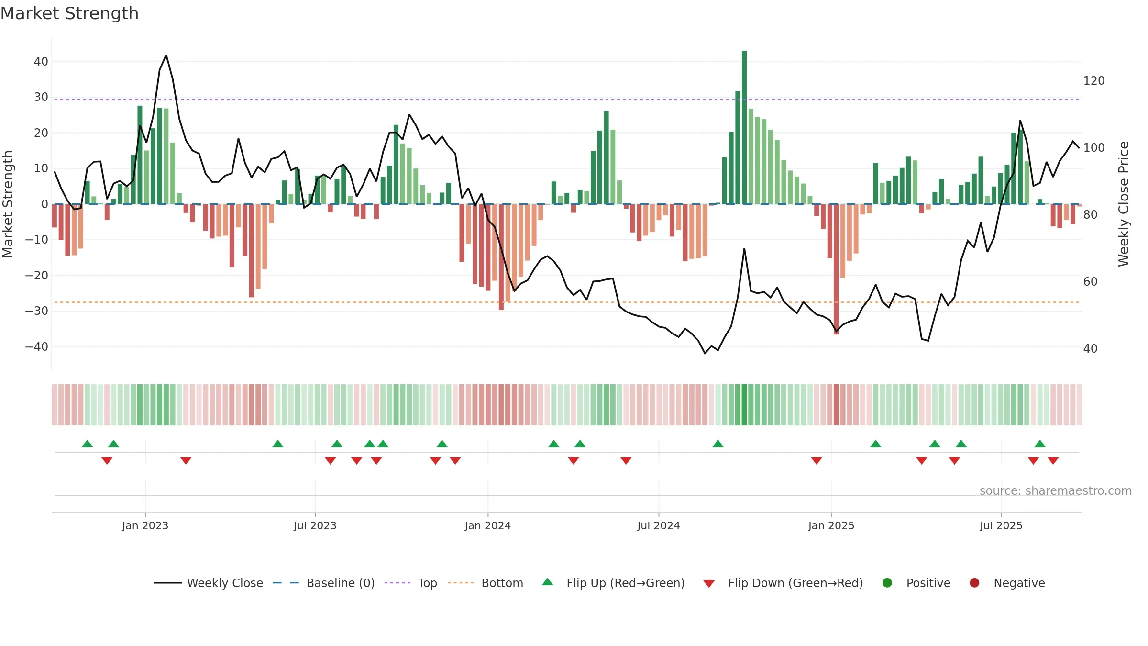Image resolution: width=1148 pixels, height=646 pixels.
Task: Click the flip-up marker nearest Jul 2024
Action: tap(718, 444)
